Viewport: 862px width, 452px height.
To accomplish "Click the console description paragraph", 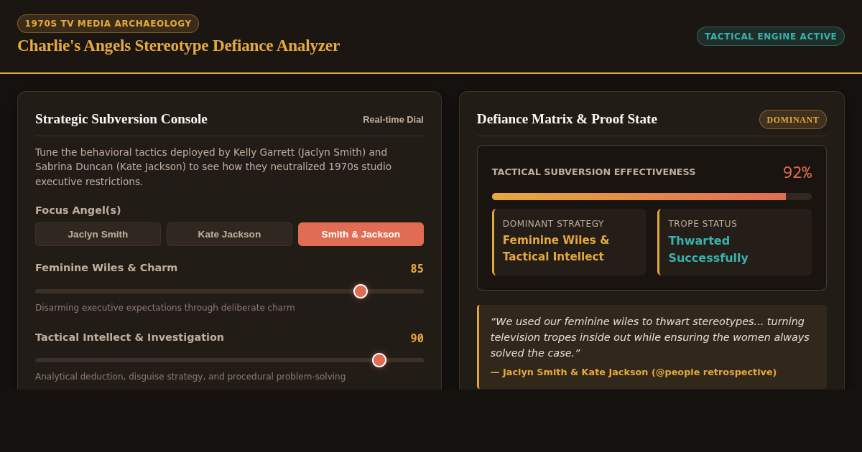I will (213, 167).
